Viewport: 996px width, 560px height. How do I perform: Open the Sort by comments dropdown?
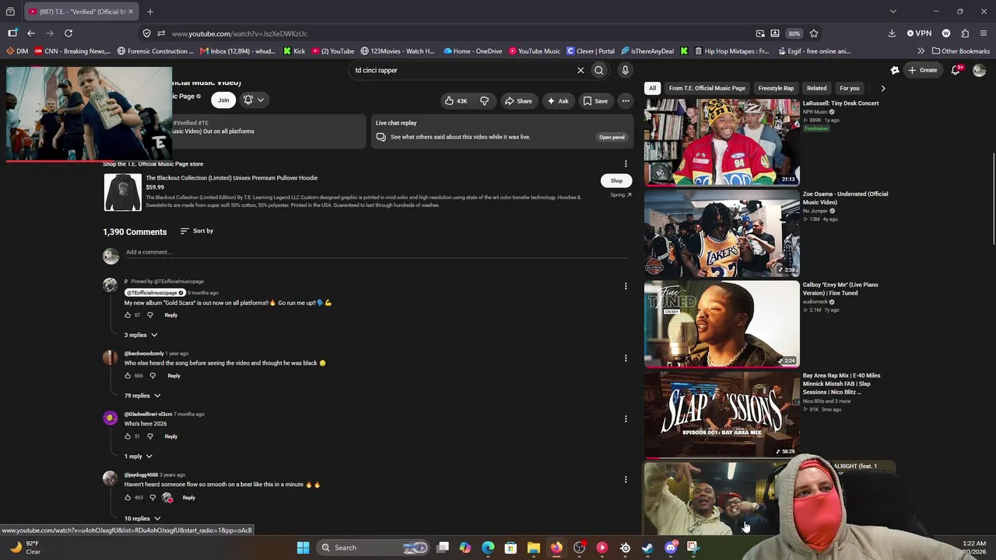196,231
